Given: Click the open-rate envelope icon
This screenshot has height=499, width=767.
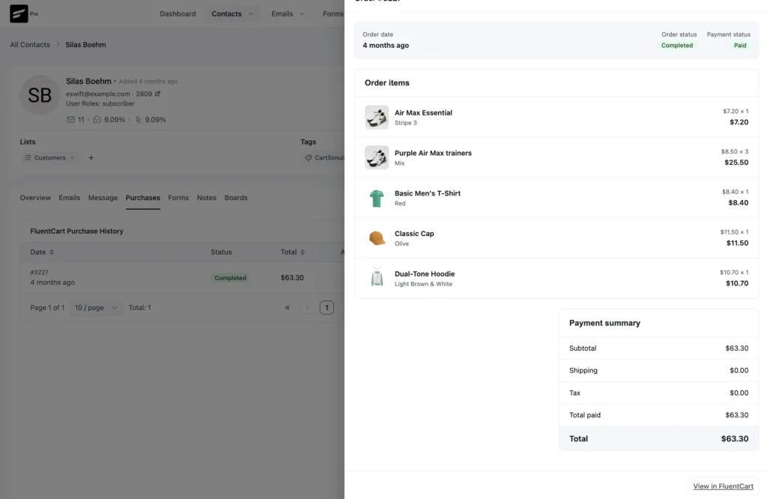Looking at the screenshot, I should pos(97,119).
